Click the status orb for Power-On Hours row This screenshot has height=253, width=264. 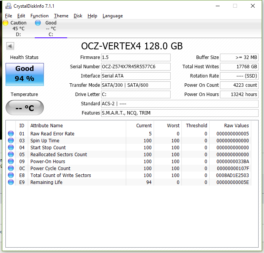[11, 161]
